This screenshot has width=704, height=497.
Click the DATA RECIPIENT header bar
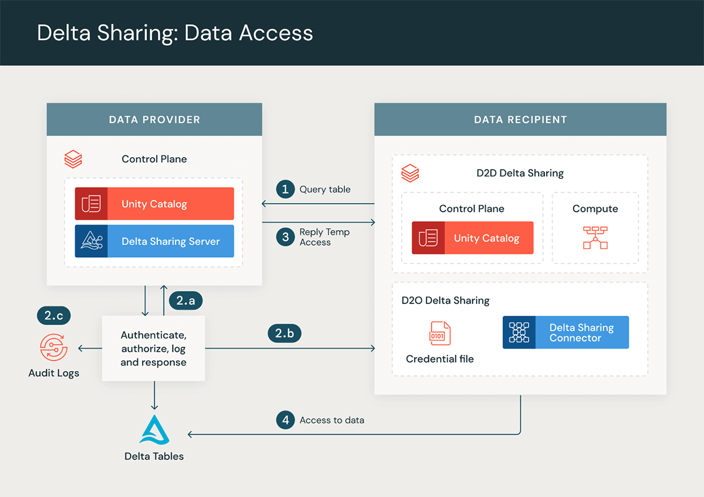(520, 119)
